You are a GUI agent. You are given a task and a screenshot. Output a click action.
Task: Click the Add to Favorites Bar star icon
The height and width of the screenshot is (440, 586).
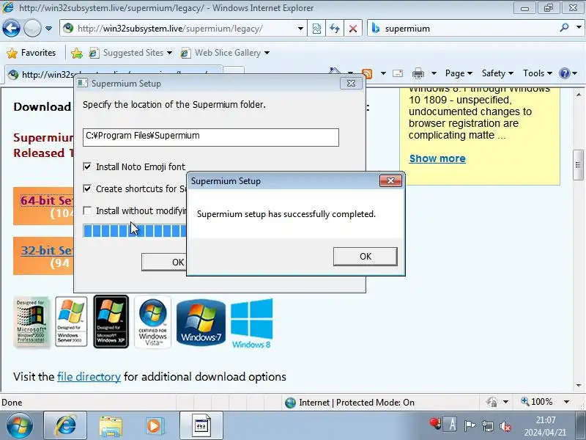77,53
